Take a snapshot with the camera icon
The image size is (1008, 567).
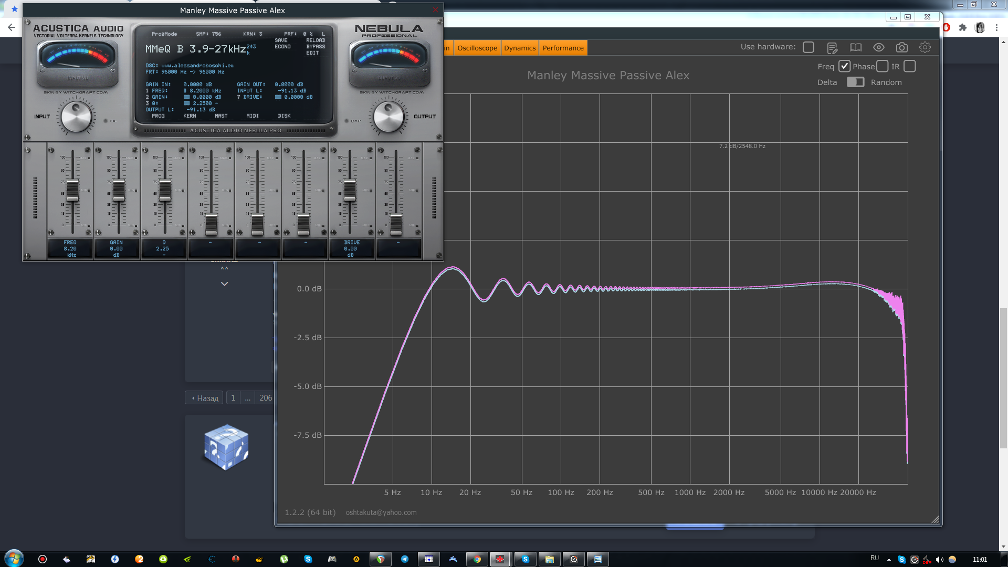[x=902, y=48]
